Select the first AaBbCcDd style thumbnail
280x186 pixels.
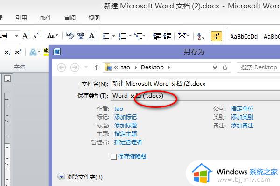pos(244,36)
